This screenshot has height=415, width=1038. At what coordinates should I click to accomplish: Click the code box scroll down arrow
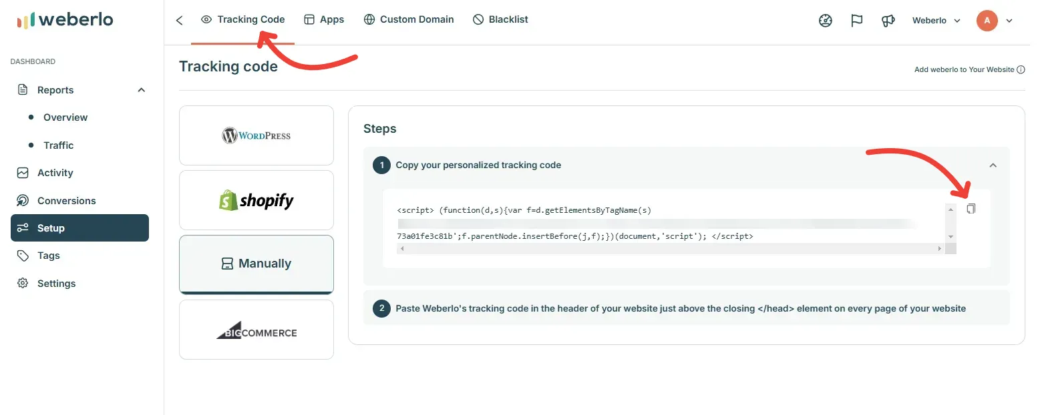click(950, 237)
